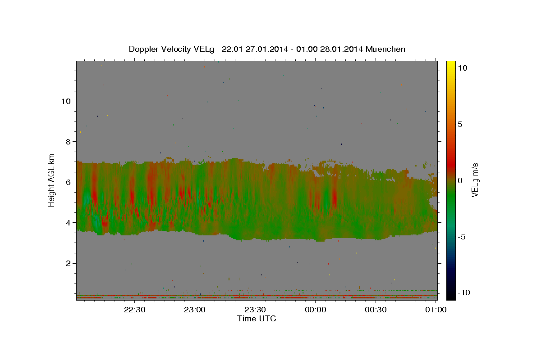Image resolution: width=541 pixels, height=360 pixels.
Task: Click the 00:30 time tick label
Action: [x=375, y=310]
